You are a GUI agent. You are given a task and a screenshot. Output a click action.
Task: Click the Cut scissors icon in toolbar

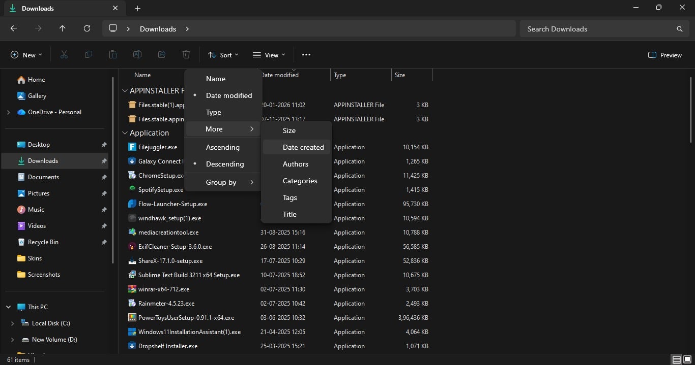click(64, 55)
